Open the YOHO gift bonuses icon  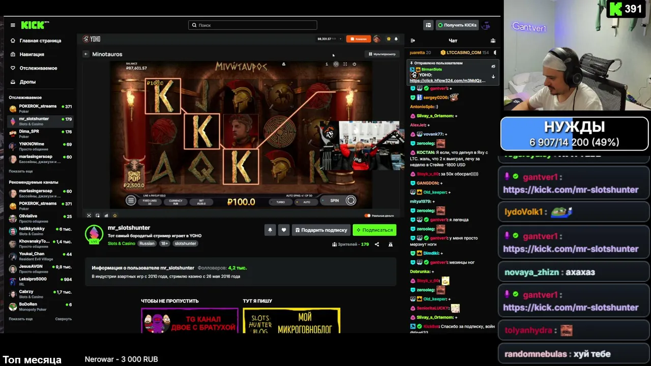[389, 39]
